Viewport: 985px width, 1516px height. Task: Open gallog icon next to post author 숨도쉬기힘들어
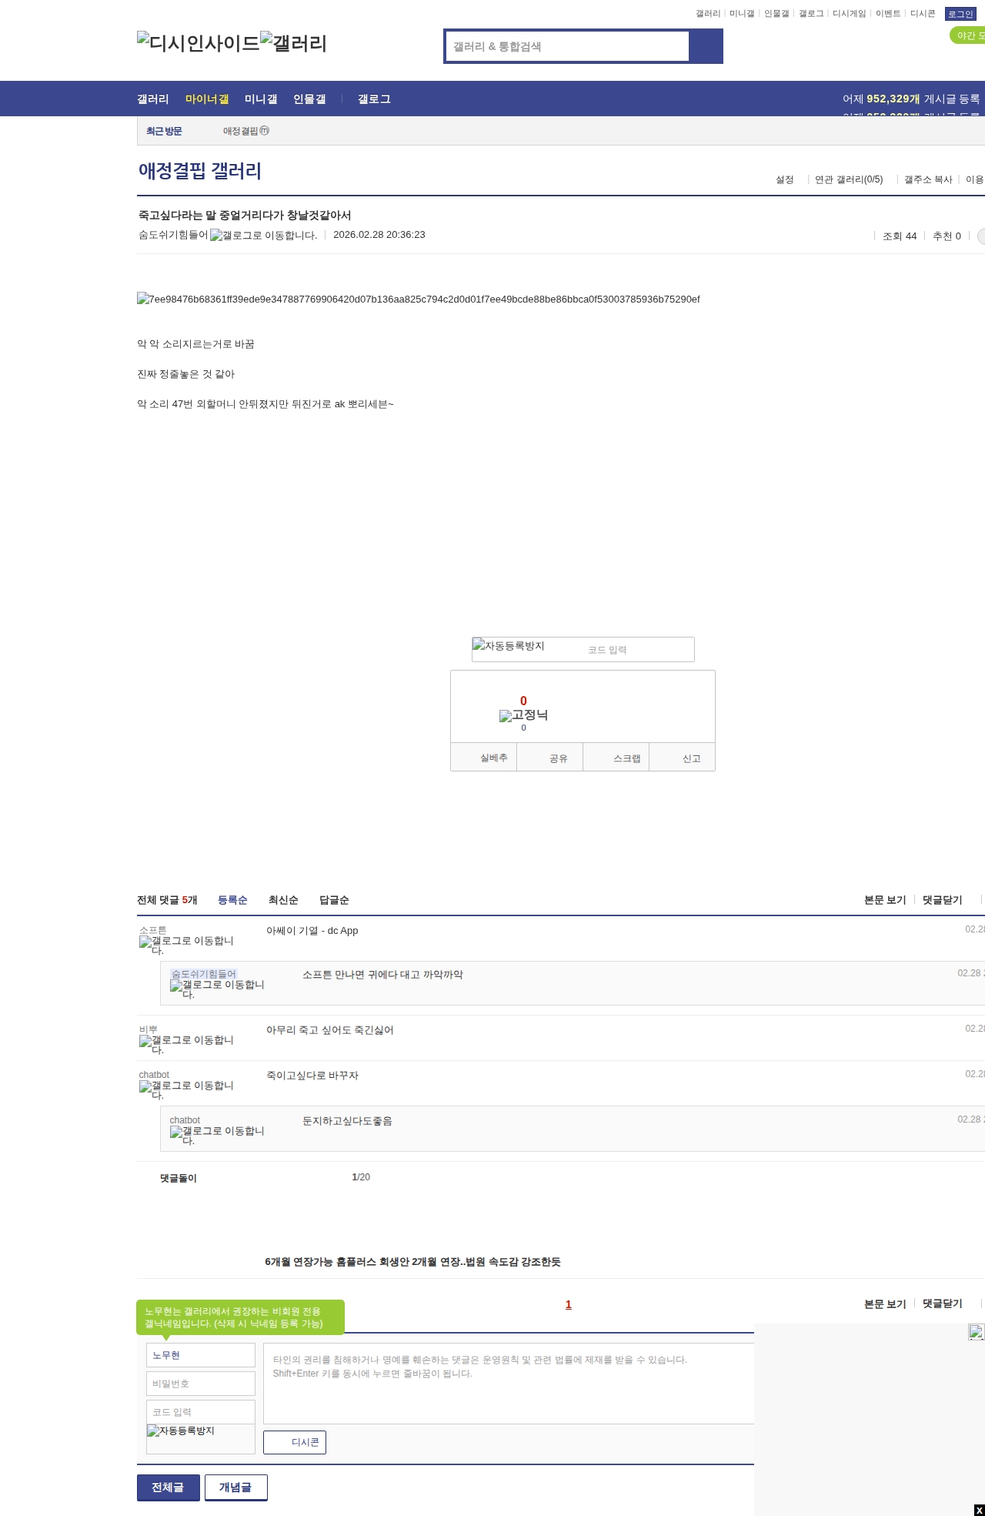[x=263, y=236]
